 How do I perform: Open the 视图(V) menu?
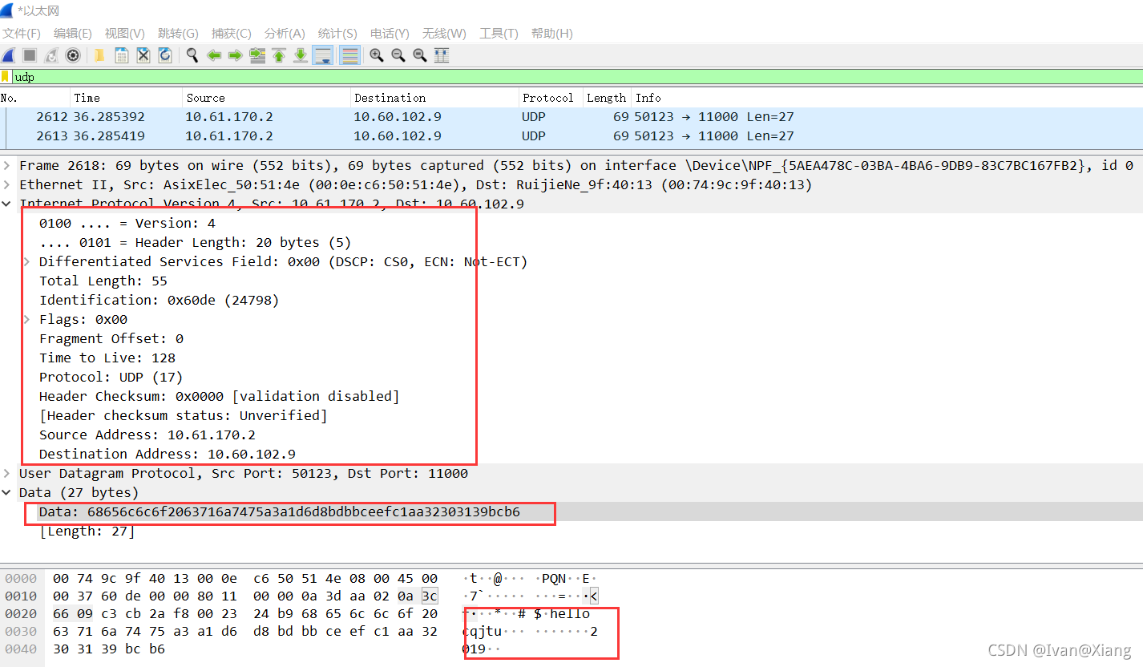tap(125, 34)
